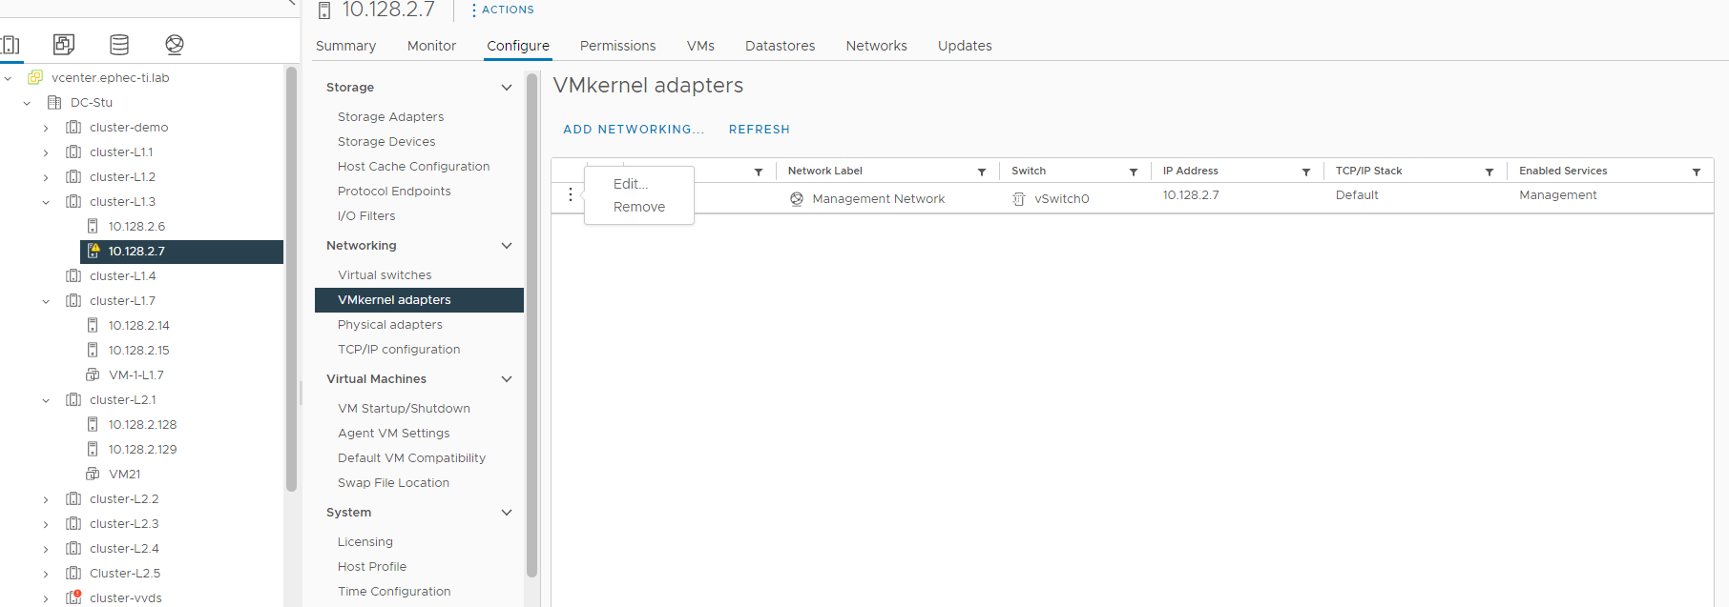Viewport: 1729px width, 607px height.
Task: Expand the cluster-demo tree node
Action: coord(46,128)
